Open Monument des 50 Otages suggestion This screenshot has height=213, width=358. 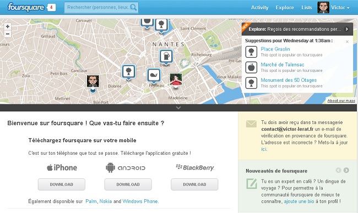pyautogui.click(x=289, y=80)
